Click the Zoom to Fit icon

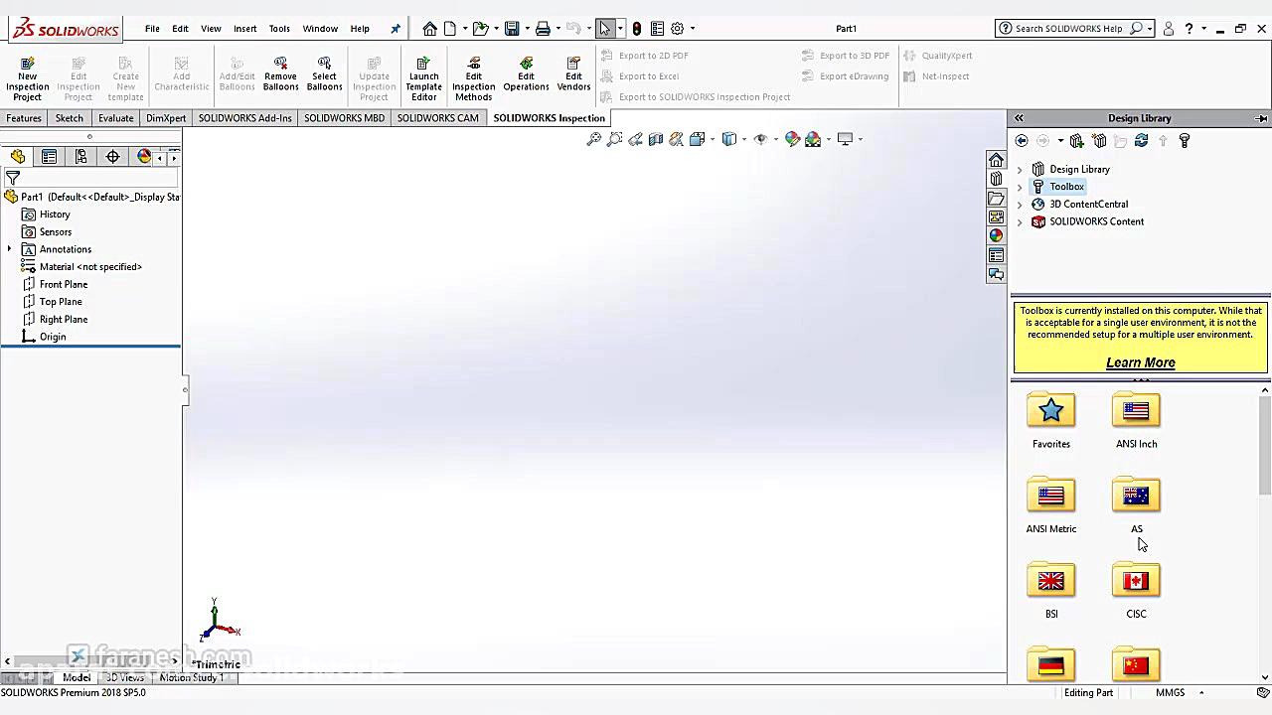[x=594, y=139]
